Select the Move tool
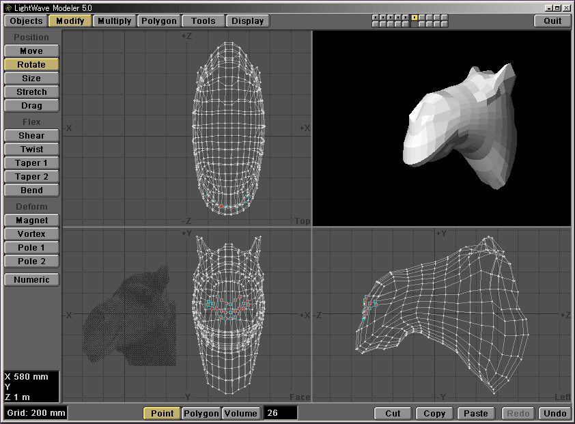Viewport: 575px width, 424px height. (31, 51)
